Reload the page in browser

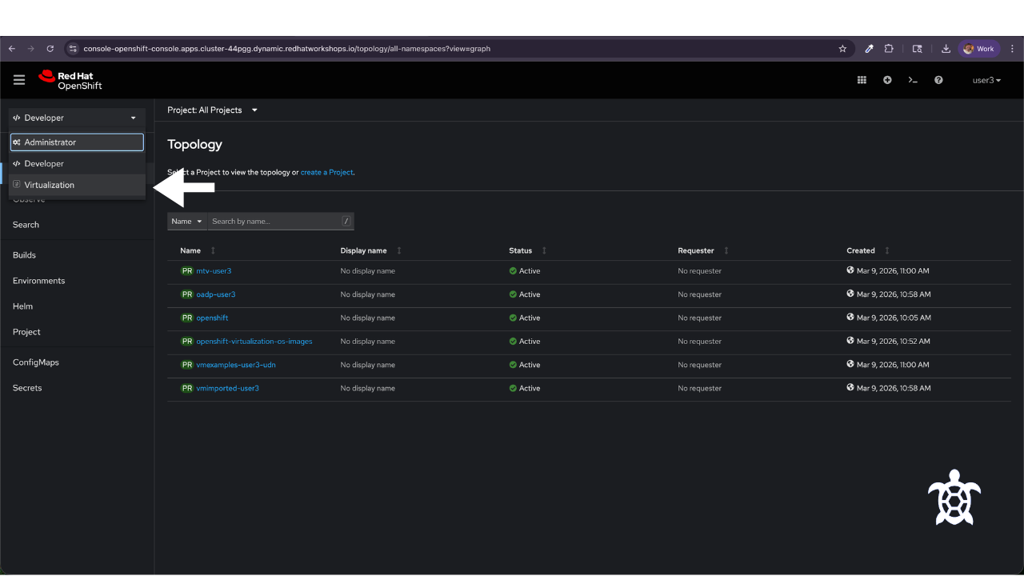point(50,49)
